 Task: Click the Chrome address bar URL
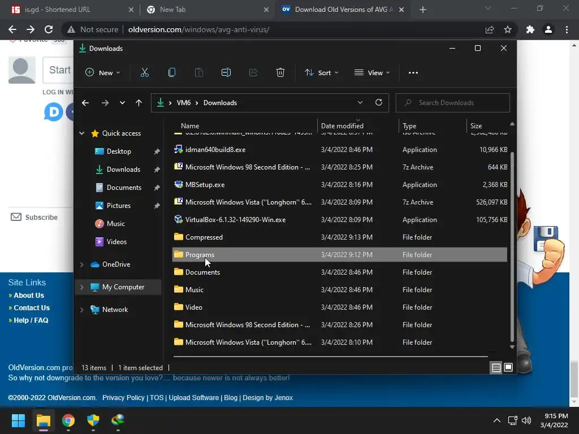(x=198, y=29)
